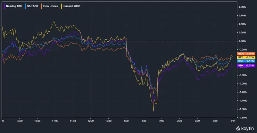This screenshot has width=257, height=133.
Task: Click the 2:00 time axis label
Action: (162, 121)
